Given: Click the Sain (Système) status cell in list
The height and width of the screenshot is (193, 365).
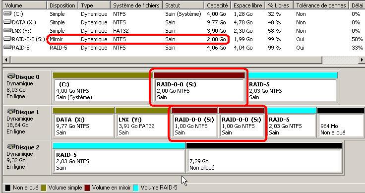Looking at the screenshot, I should pos(183,14).
